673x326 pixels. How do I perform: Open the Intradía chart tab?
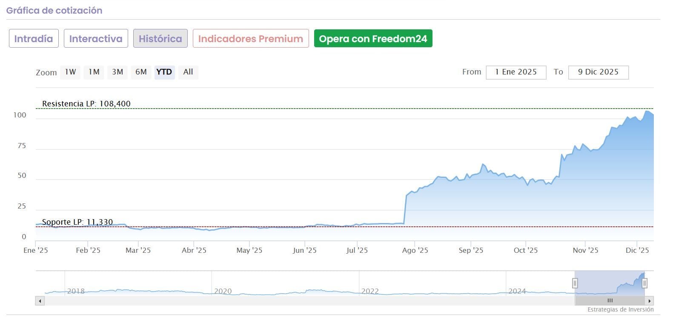(x=34, y=39)
